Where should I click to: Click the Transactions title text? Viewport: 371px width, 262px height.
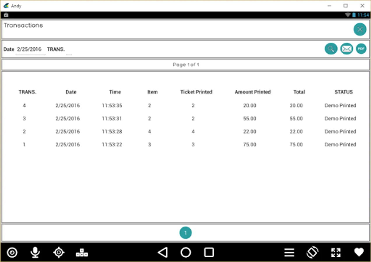pos(23,25)
